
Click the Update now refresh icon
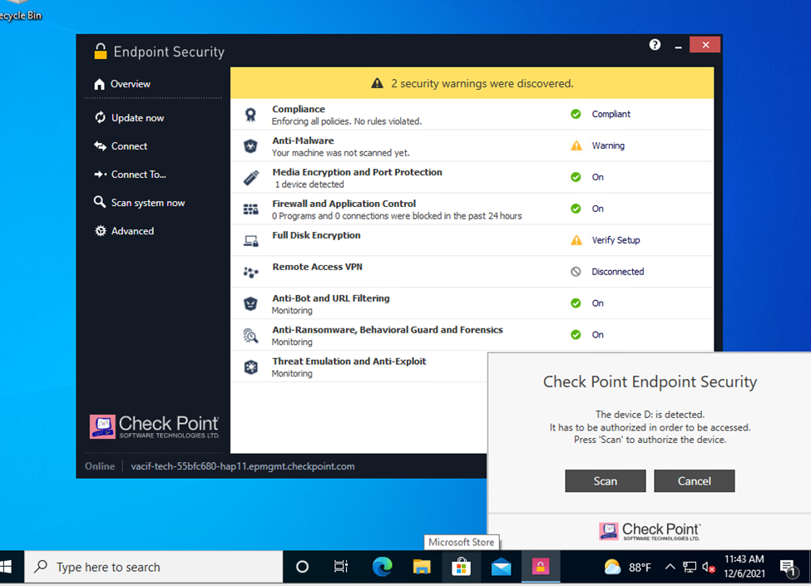click(x=100, y=118)
